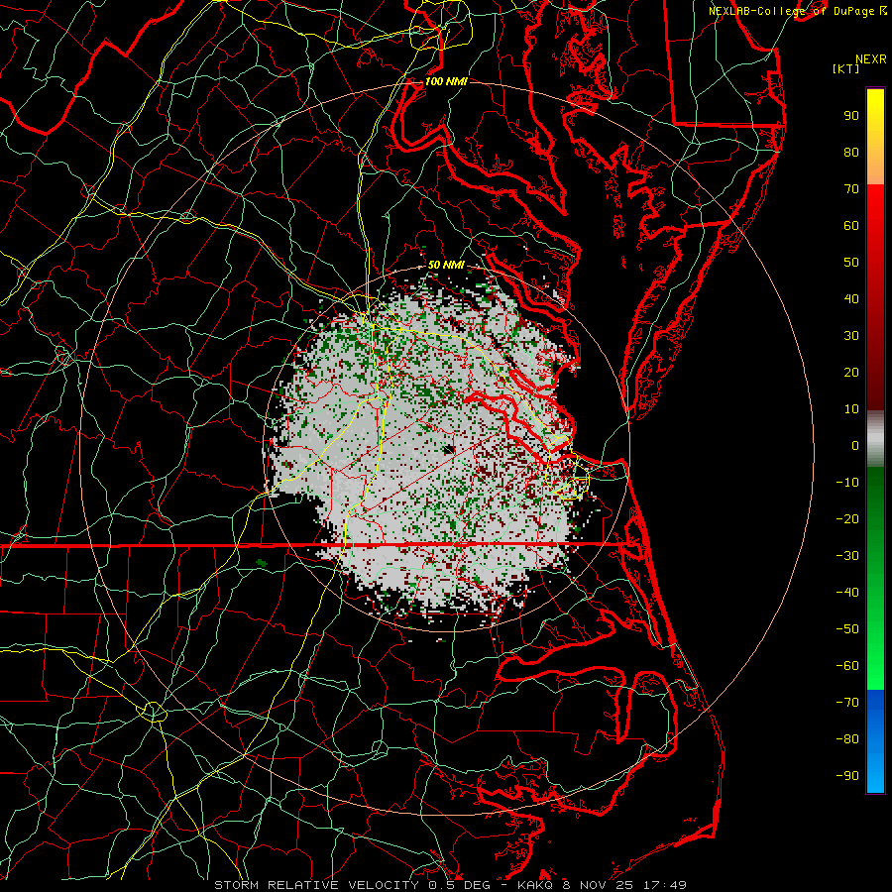Click the -30 value on the velocity scale
The height and width of the screenshot is (892, 892).
[x=847, y=556]
